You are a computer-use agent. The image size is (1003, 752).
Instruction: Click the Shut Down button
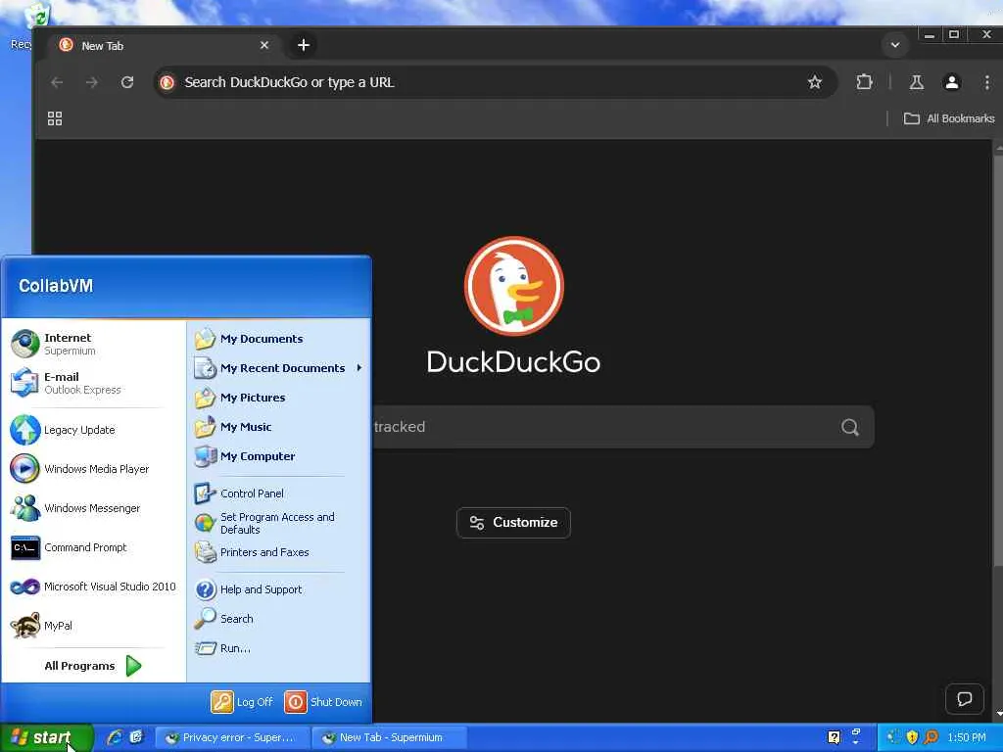click(x=323, y=702)
